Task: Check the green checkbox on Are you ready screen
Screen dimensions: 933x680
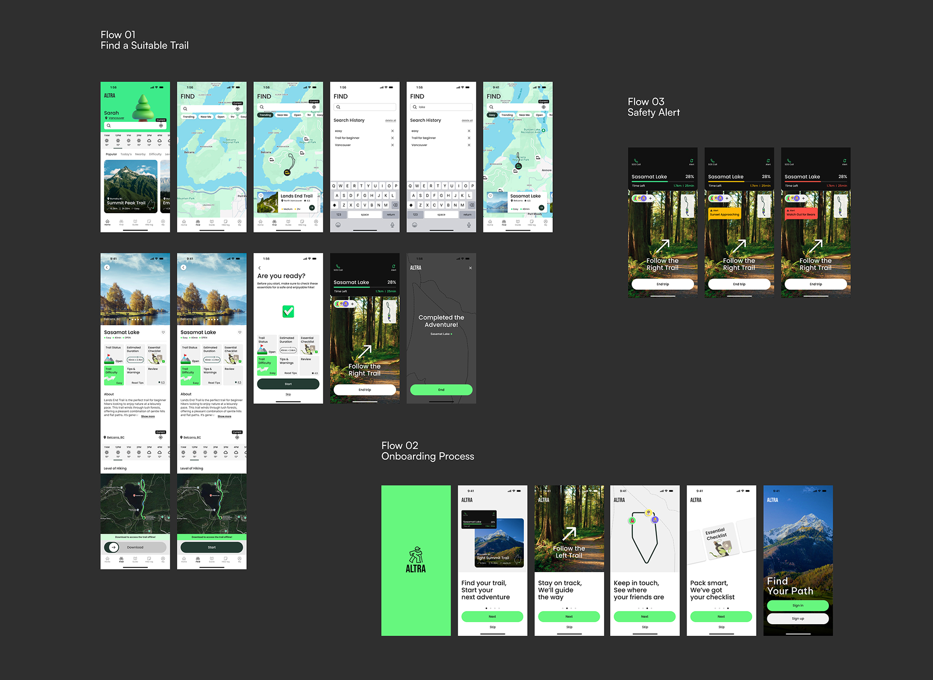Action: click(x=288, y=311)
